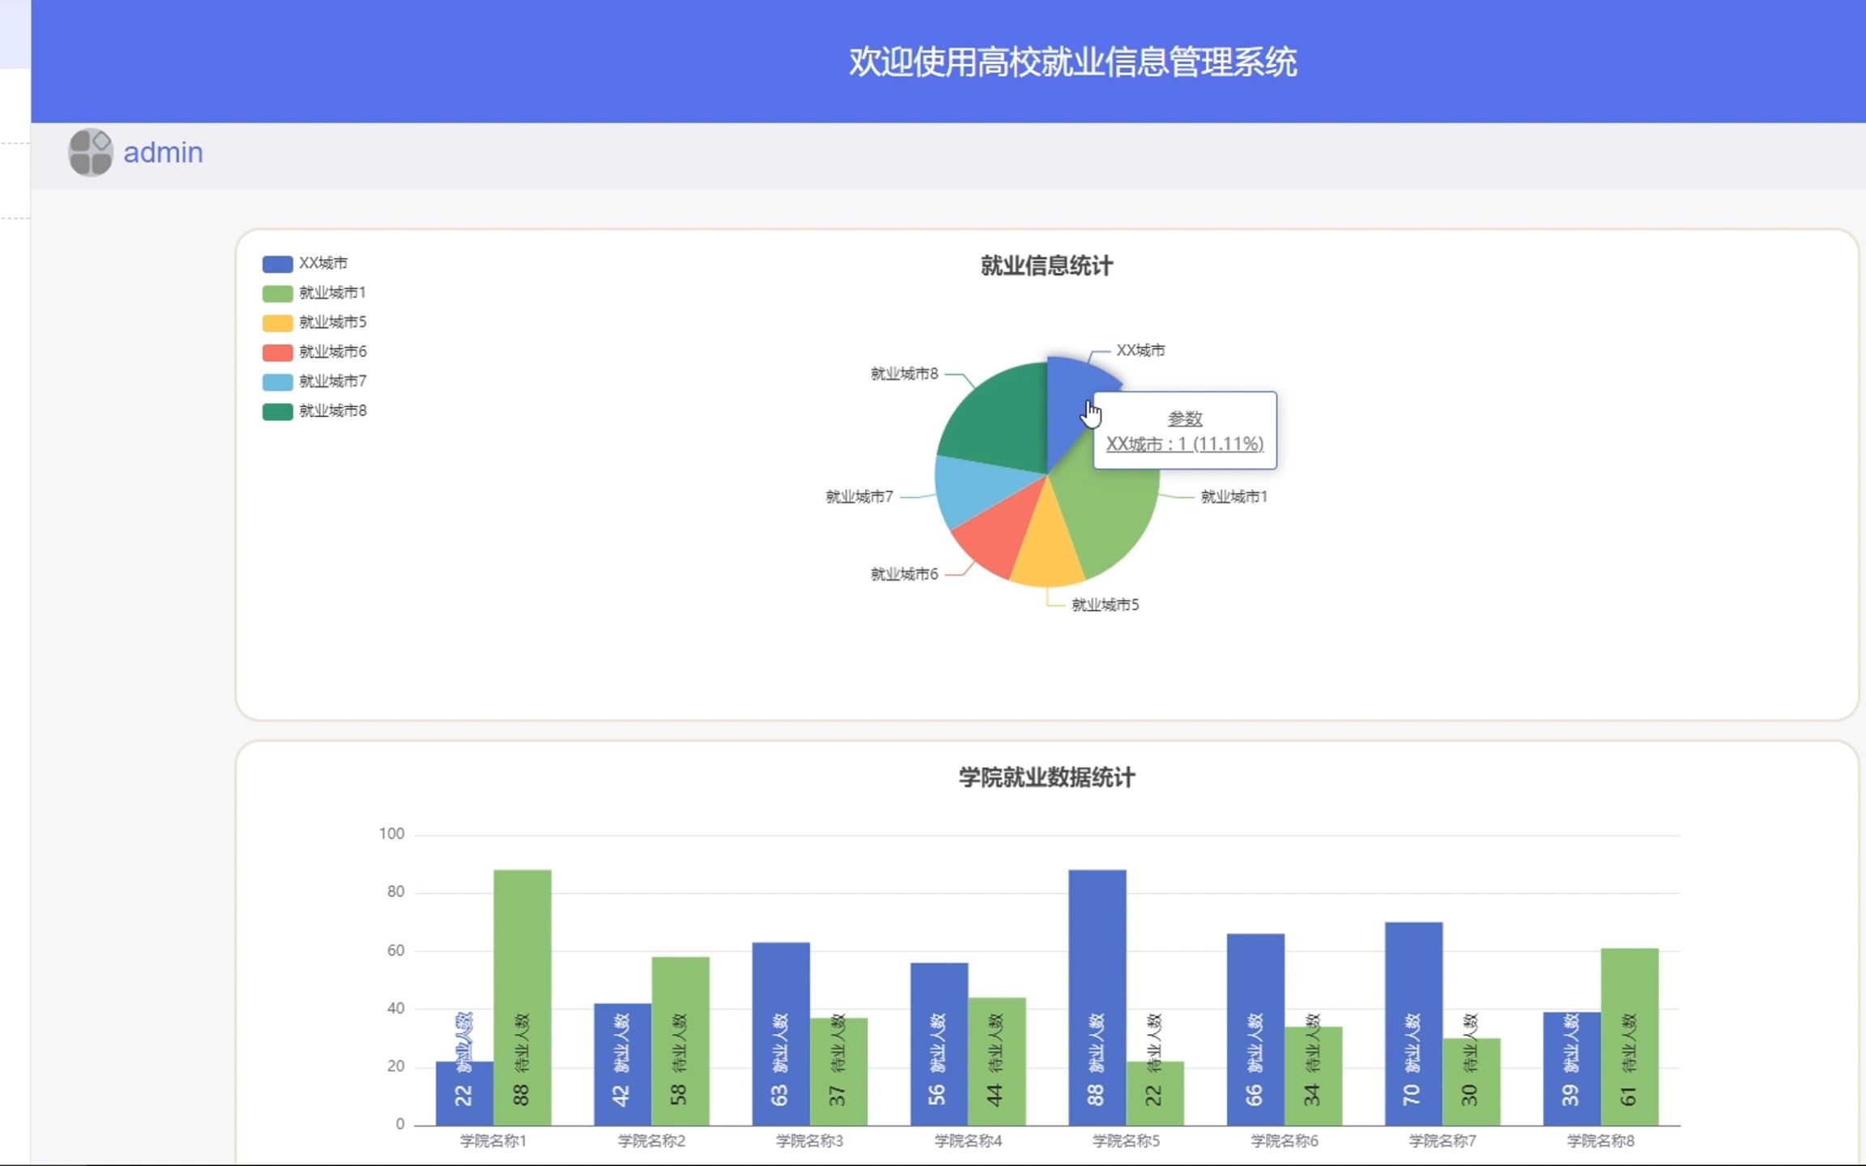Image resolution: width=1866 pixels, height=1166 pixels.
Task: Click the green bar of 学院名称5
Action: (x=1155, y=1093)
